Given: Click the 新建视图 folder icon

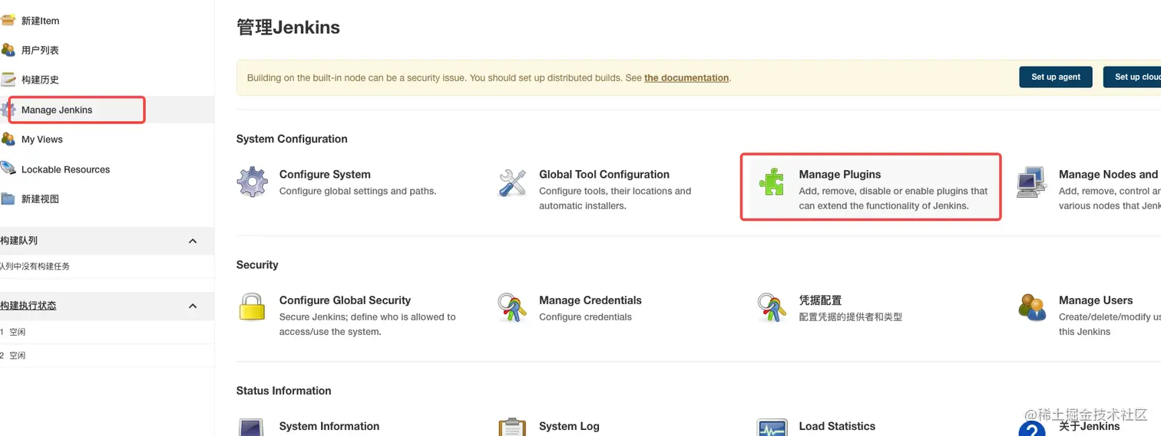Looking at the screenshot, I should (x=8, y=198).
